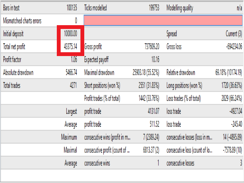Select the Absolute drawdown label
The height and width of the screenshot is (183, 244).
click(18, 72)
